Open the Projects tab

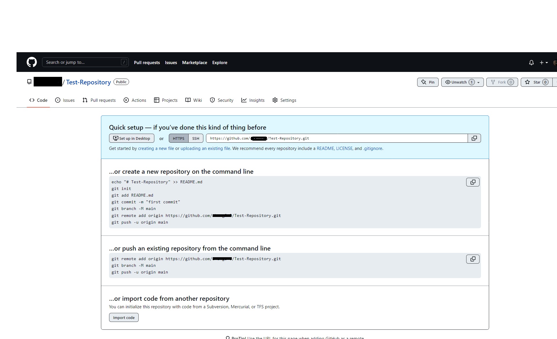pos(166,100)
